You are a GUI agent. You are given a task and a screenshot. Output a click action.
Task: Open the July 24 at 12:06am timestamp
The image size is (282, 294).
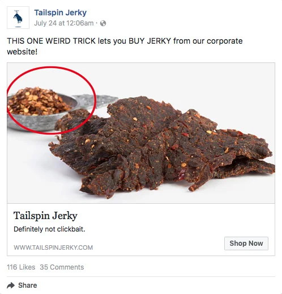coord(64,23)
